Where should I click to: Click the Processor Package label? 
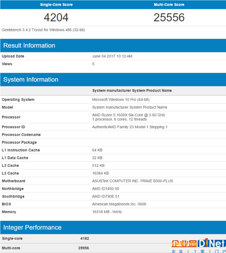coord(19,143)
